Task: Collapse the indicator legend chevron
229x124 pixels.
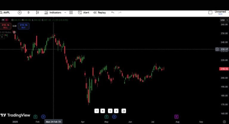Action: pyautogui.click(x=2, y=37)
